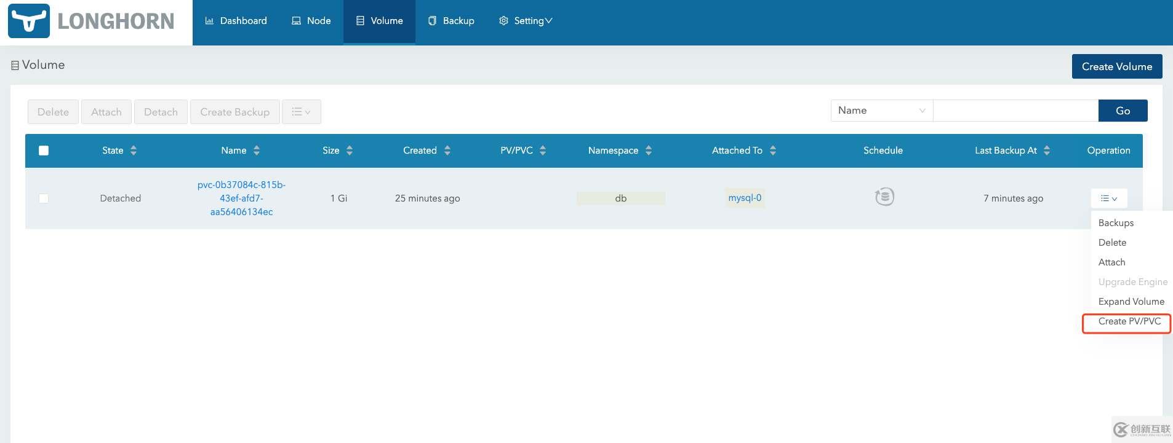Screen dimensions: 1173x443
Task: Click the Detached state cell
Action: (x=121, y=198)
